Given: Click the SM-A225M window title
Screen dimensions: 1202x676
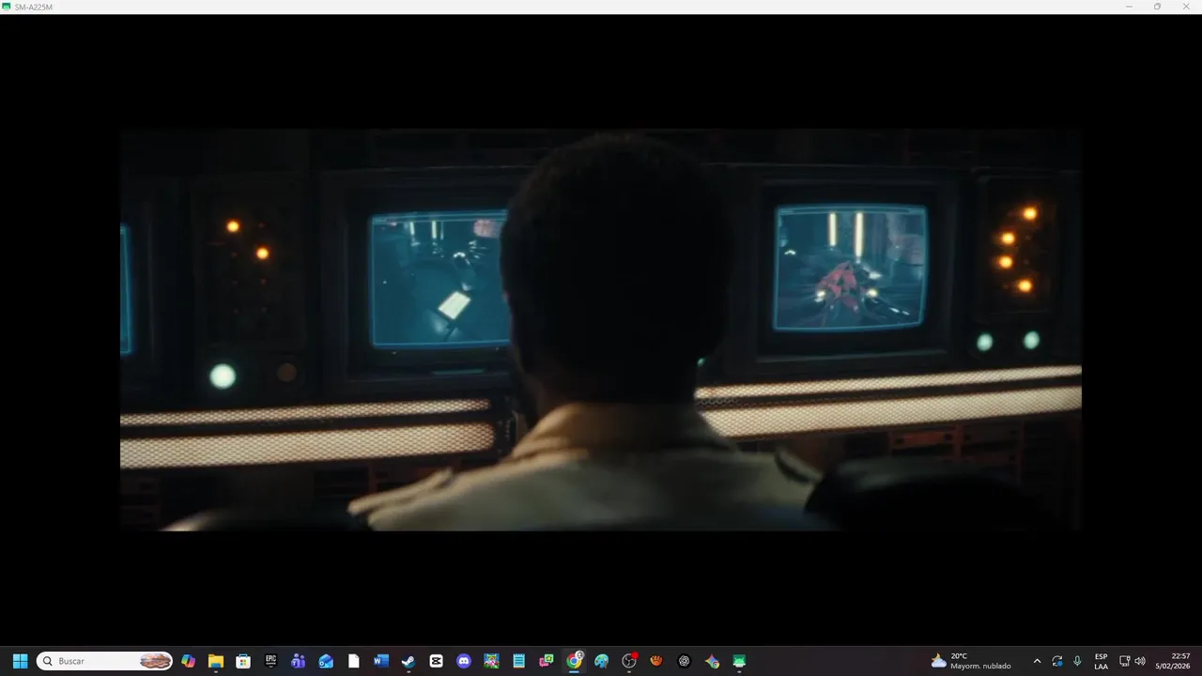Looking at the screenshot, I should click(34, 7).
